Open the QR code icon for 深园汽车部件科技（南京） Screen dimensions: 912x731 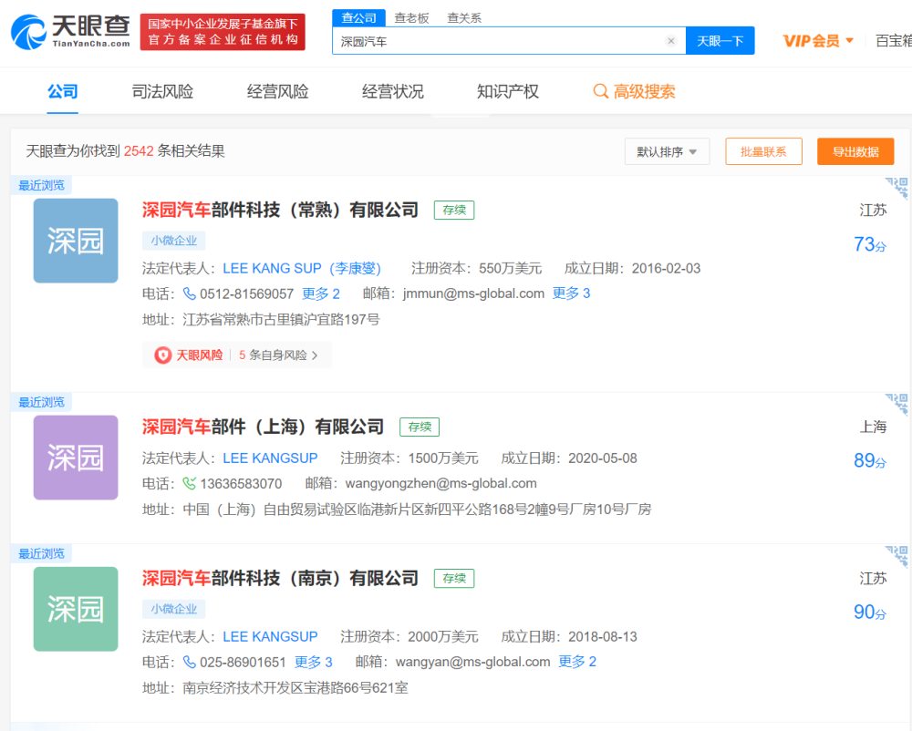click(896, 556)
